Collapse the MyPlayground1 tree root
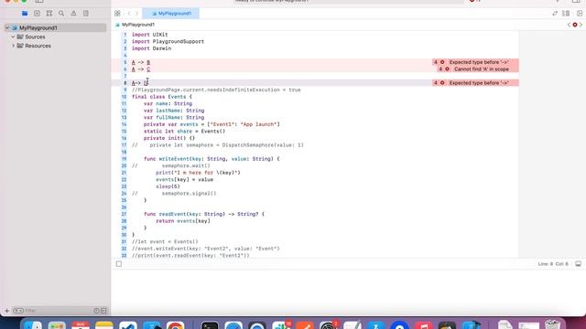 click(7, 28)
